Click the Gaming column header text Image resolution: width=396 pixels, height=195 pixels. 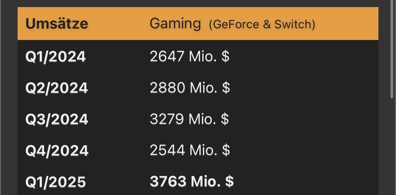pos(175,24)
